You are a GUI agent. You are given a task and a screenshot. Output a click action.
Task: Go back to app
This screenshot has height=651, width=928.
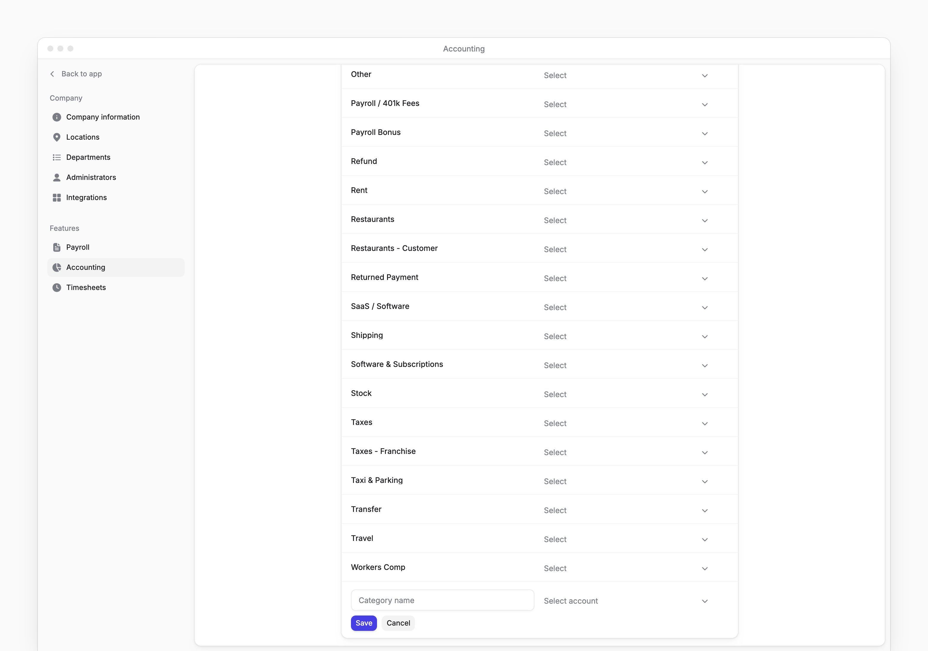75,74
